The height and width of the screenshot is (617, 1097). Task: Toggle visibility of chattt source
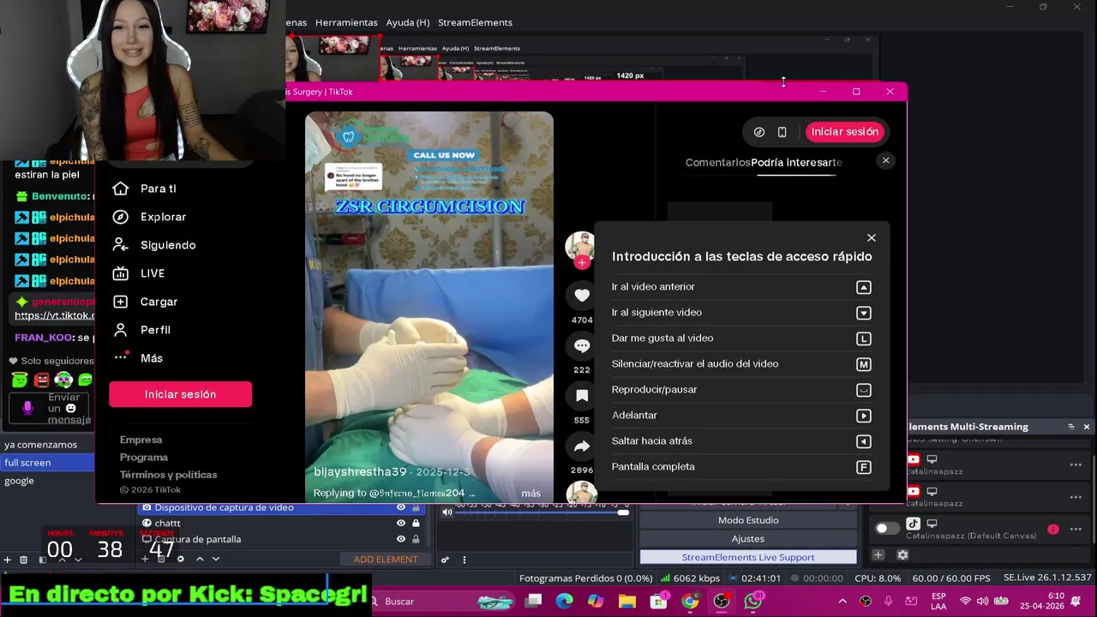[x=400, y=524]
